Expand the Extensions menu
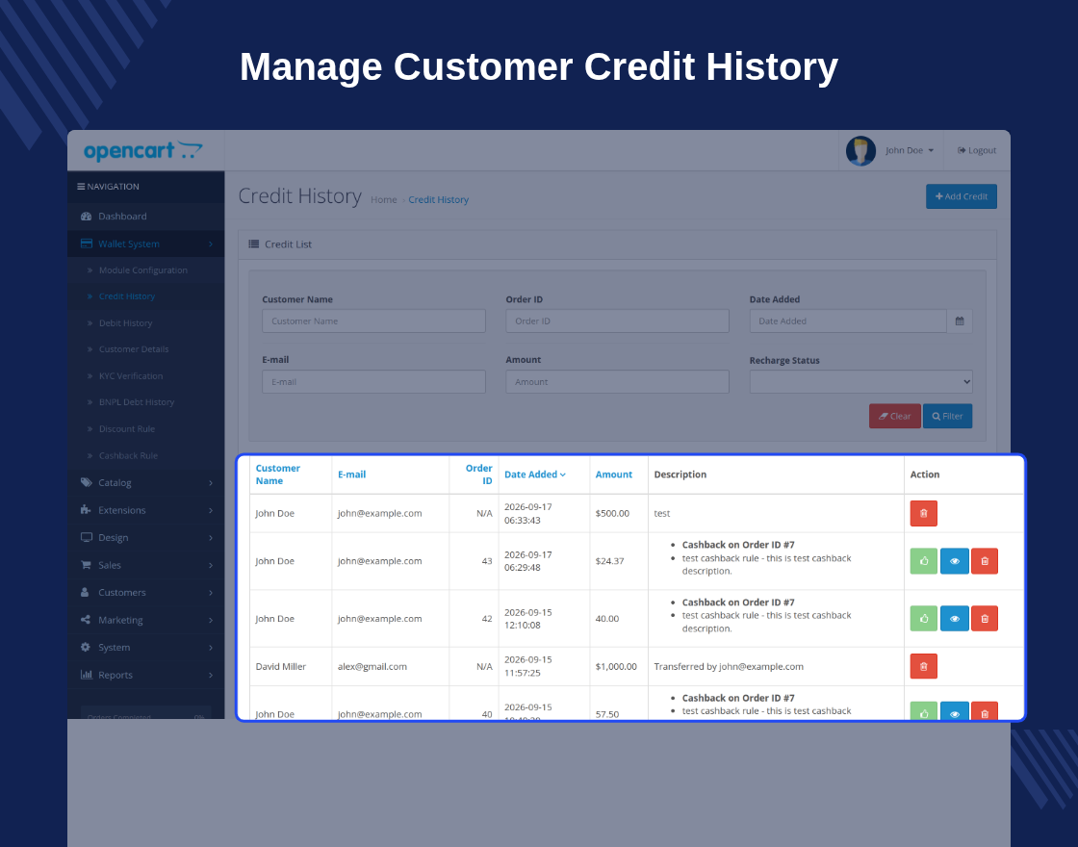The width and height of the screenshot is (1078, 847). (145, 510)
